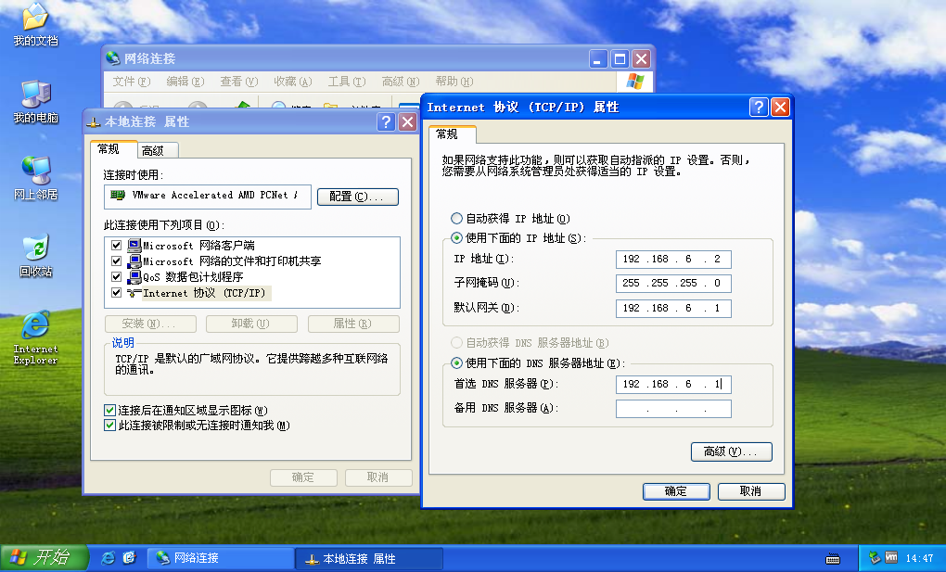Click the Windows flag logo in 网络连接 window
This screenshot has height=572, width=946.
(x=634, y=82)
